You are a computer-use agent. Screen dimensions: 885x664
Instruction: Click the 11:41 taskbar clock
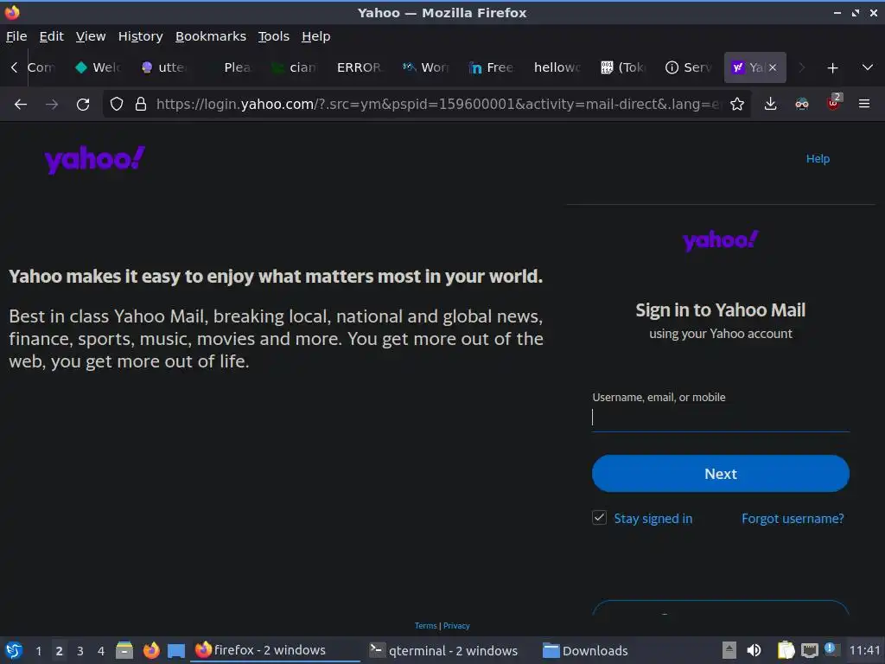click(864, 650)
